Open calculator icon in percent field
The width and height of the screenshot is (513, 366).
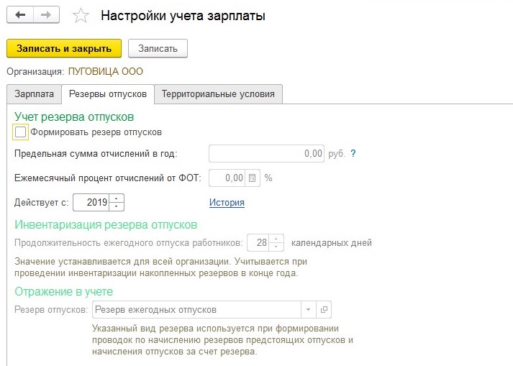(x=252, y=178)
